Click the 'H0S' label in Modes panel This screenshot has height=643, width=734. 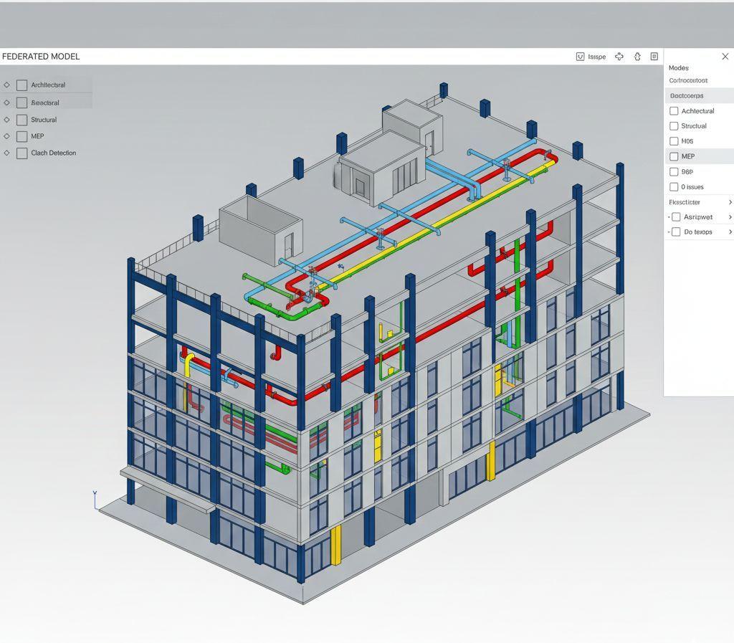coord(687,141)
